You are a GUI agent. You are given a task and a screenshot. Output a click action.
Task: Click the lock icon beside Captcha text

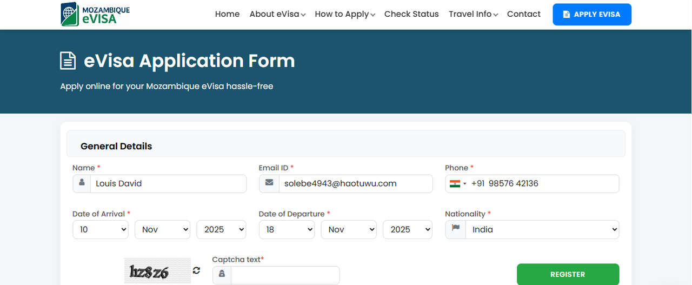(x=222, y=274)
